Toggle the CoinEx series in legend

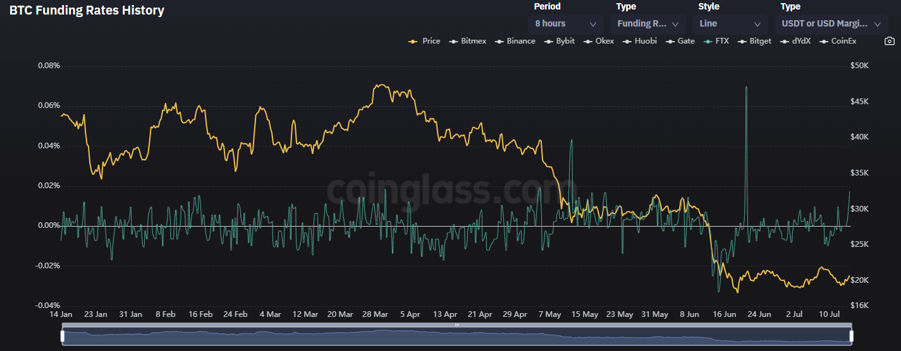click(838, 41)
